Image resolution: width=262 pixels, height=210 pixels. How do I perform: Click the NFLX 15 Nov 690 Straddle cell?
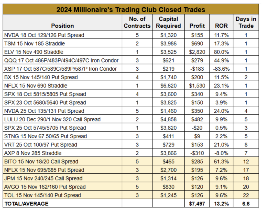click(62, 86)
